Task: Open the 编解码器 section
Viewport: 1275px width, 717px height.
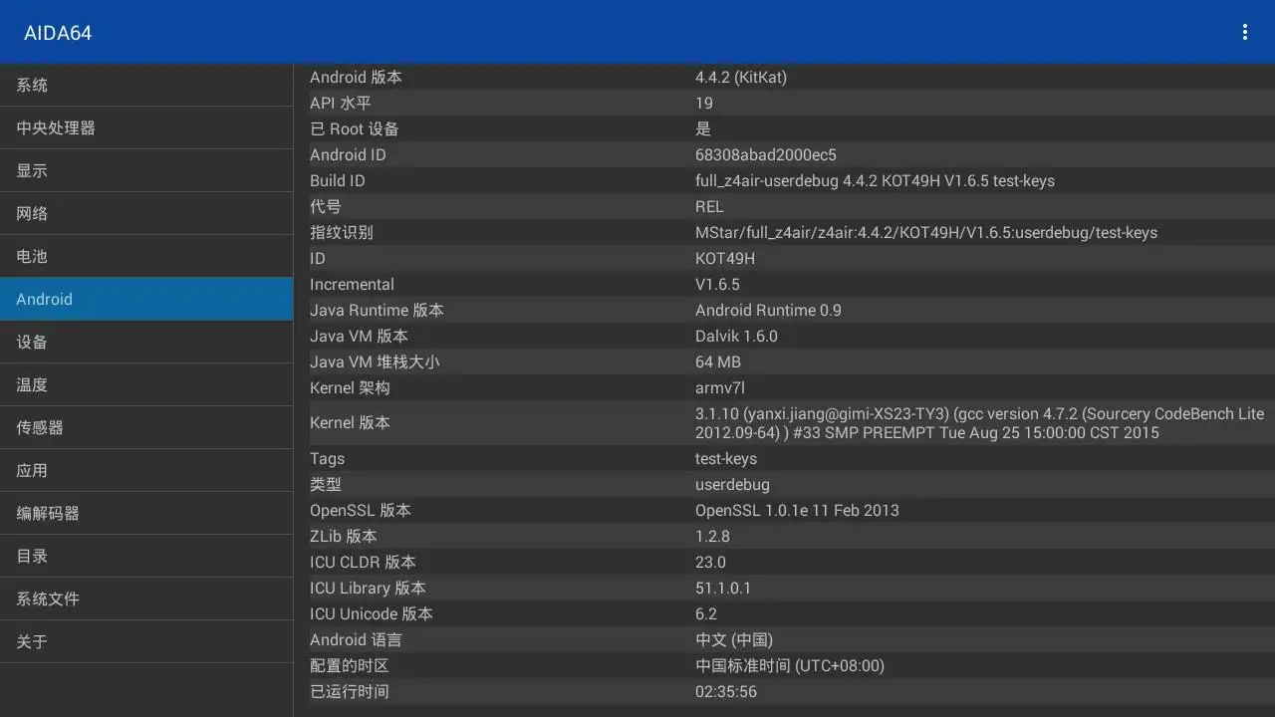Action: coord(146,513)
